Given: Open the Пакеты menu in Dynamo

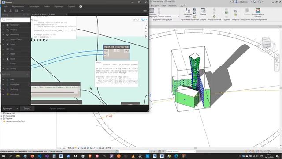Looking at the screenshot, I should [x=47, y=7].
